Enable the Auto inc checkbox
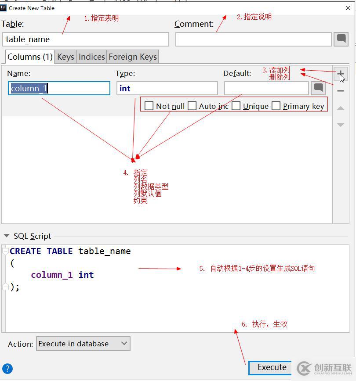This screenshot has height=381, width=356. [x=192, y=106]
